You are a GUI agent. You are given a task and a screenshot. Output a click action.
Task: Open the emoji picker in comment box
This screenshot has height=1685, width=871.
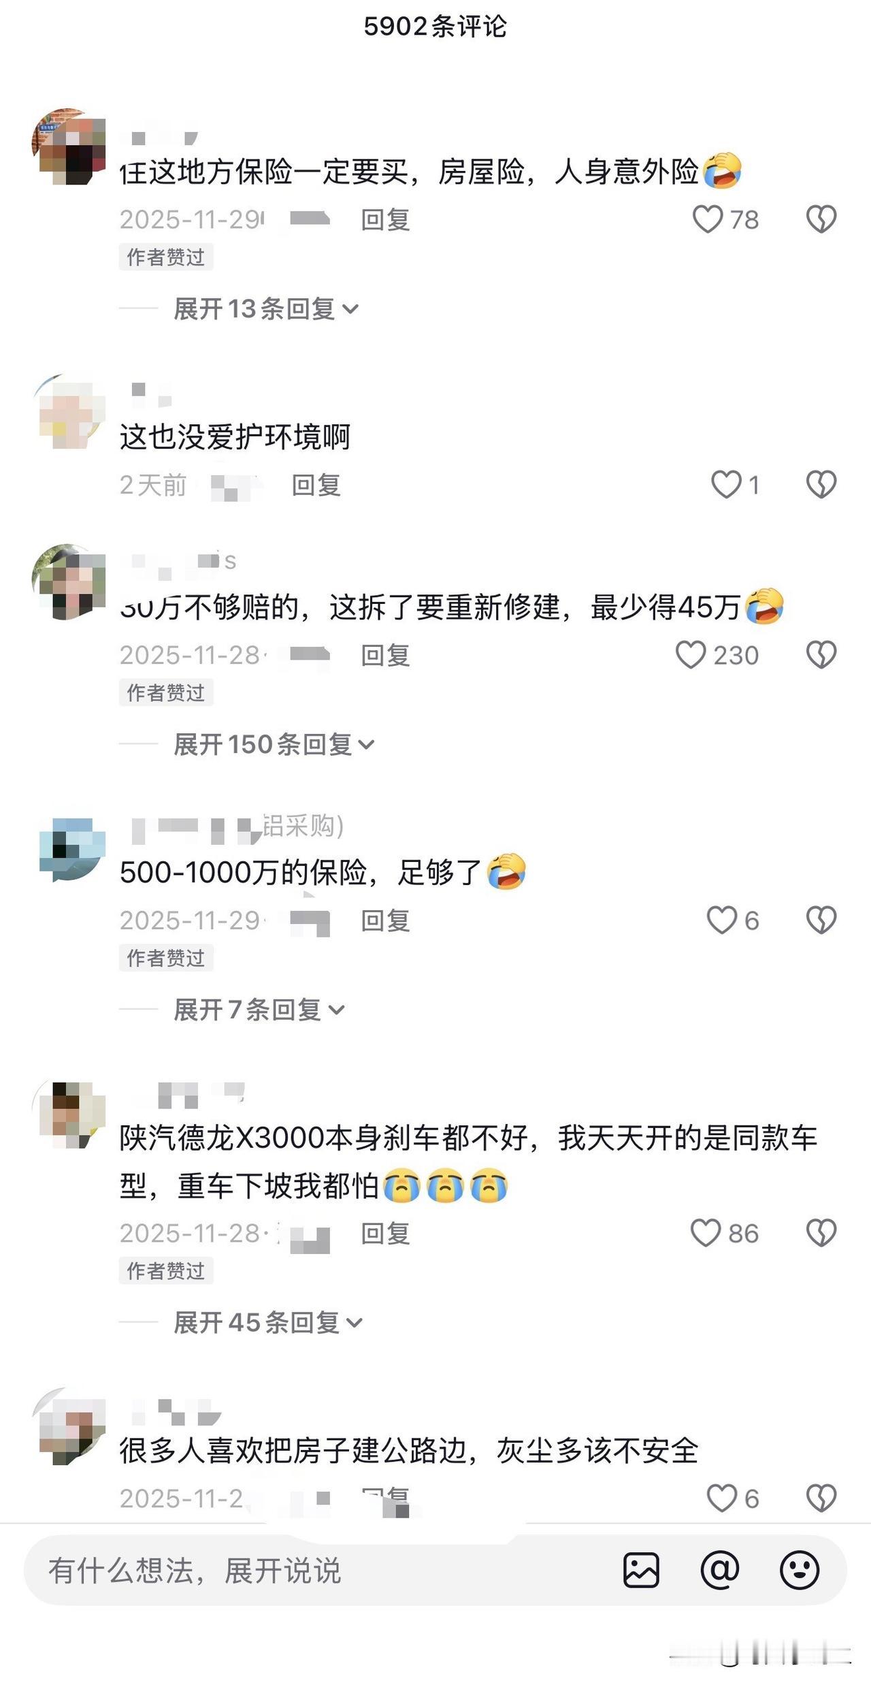point(800,1571)
